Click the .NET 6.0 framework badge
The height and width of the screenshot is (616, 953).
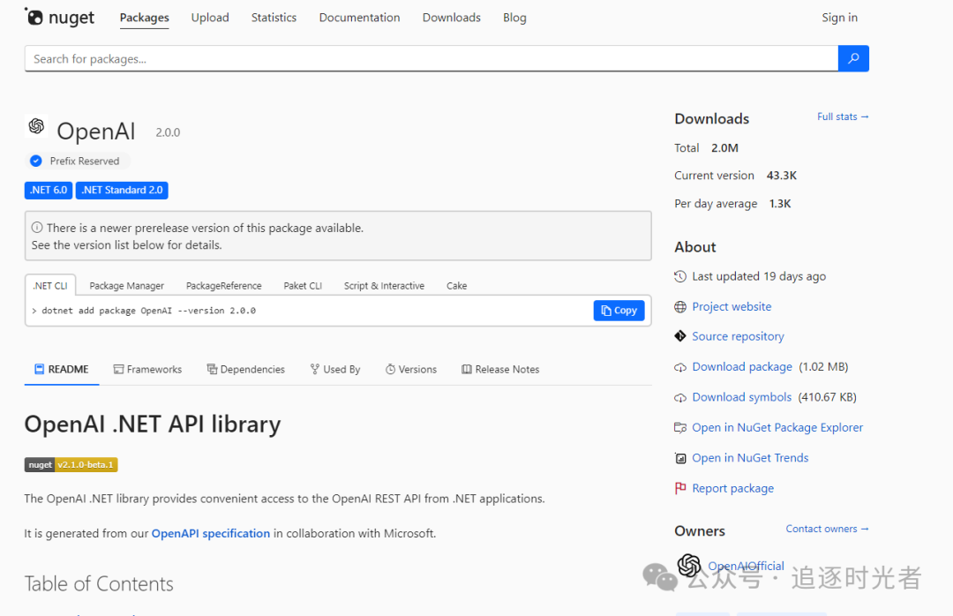pos(49,191)
